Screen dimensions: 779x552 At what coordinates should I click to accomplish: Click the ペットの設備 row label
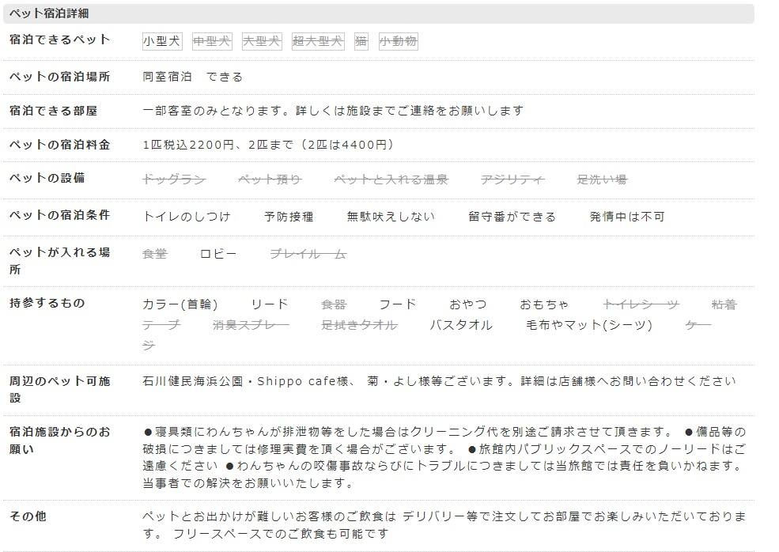click(47, 178)
